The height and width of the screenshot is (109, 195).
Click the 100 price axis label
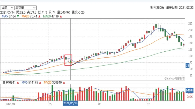click(190, 56)
